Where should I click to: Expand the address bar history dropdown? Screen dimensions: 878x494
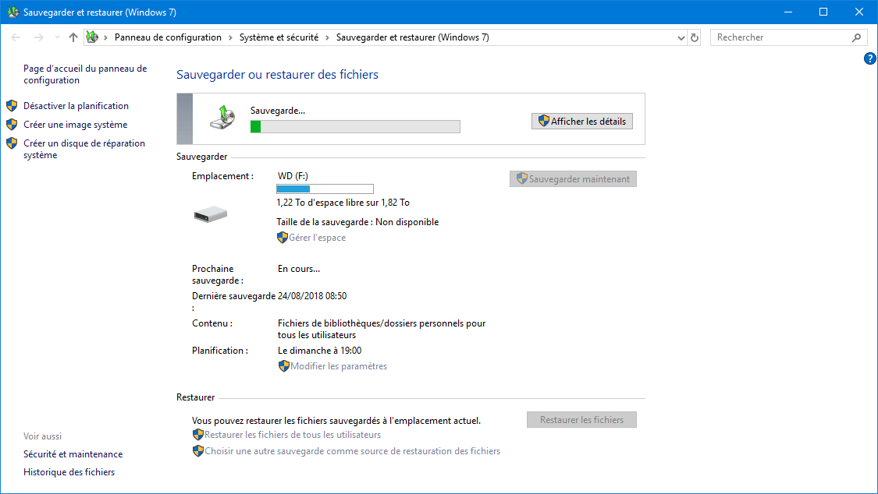pyautogui.click(x=681, y=38)
